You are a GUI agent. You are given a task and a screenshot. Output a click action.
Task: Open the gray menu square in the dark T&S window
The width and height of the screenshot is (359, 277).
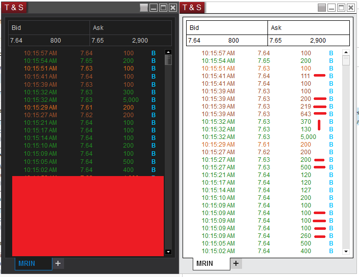tap(144, 8)
